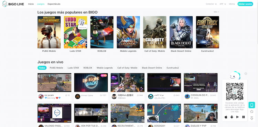The width and height of the screenshot is (258, 127).
Task: Click the Eurotrucks2 label under the cover
Action: [x=207, y=51]
